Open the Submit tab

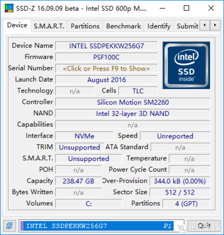186,26
